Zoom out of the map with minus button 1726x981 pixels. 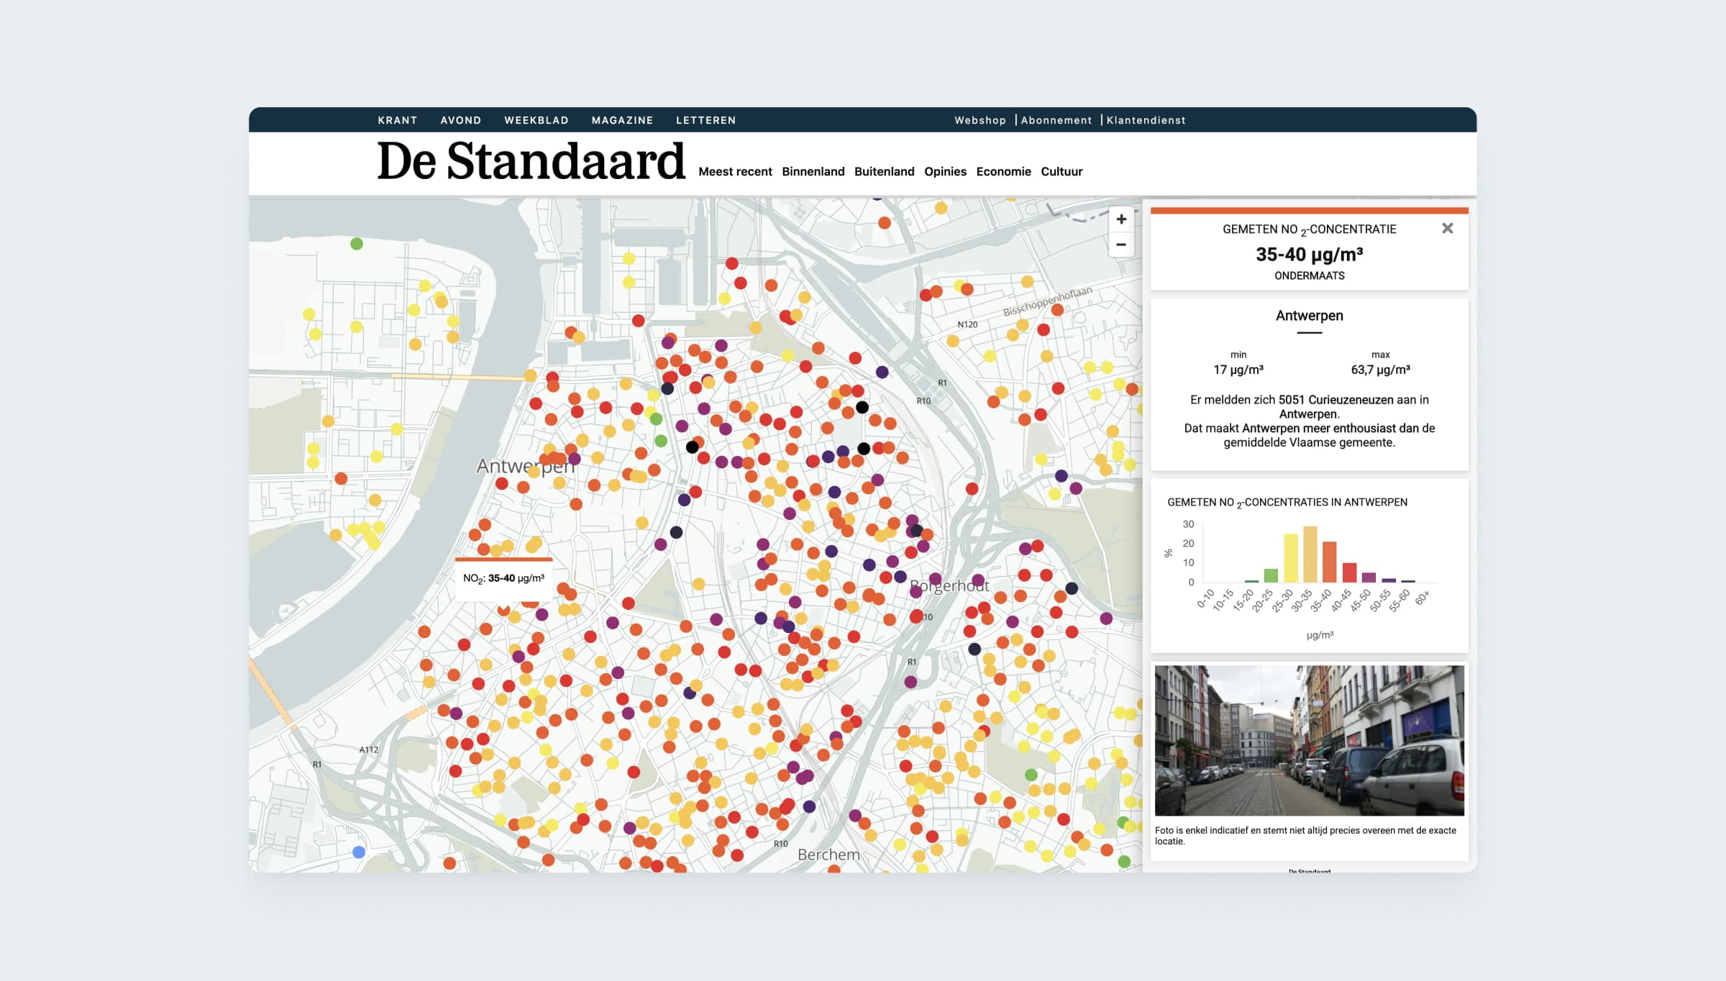[1121, 245]
